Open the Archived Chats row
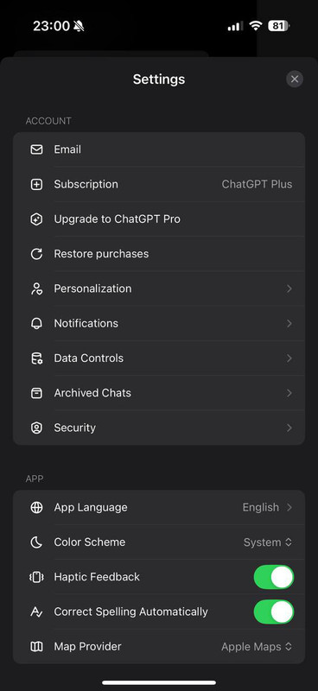The height and width of the screenshot is (691, 318). coord(159,393)
